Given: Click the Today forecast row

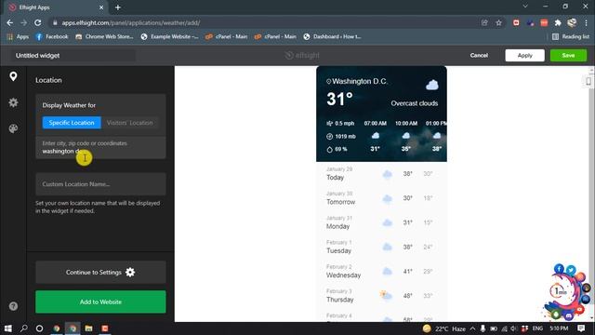Looking at the screenshot, I should tap(381, 174).
